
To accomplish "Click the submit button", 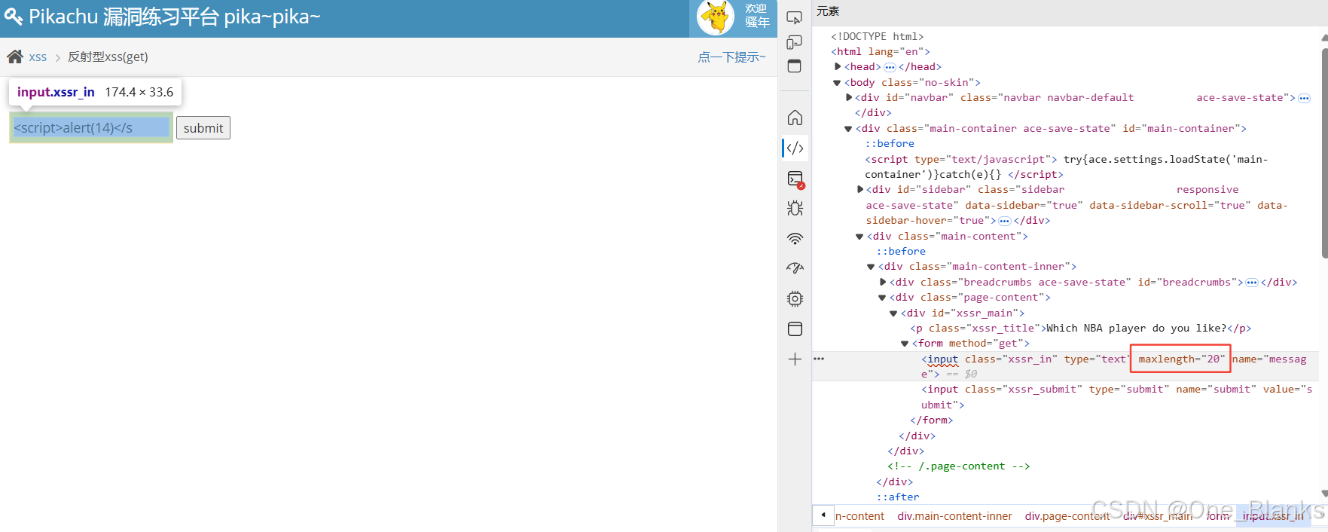I will point(203,128).
